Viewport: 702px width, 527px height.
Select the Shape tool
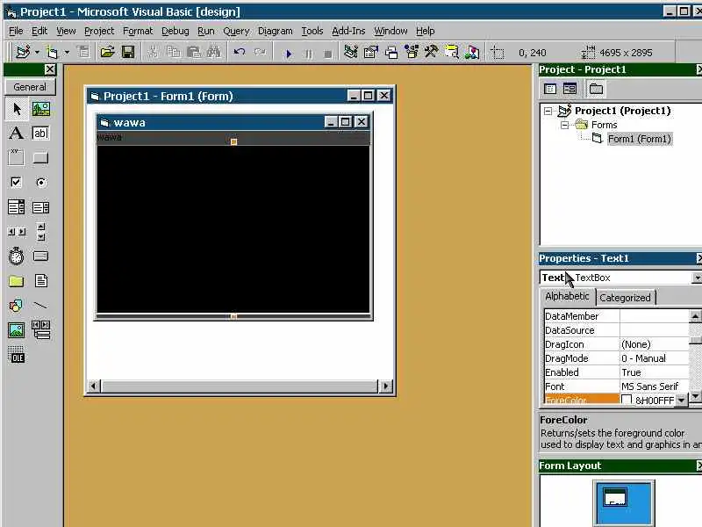pos(17,306)
